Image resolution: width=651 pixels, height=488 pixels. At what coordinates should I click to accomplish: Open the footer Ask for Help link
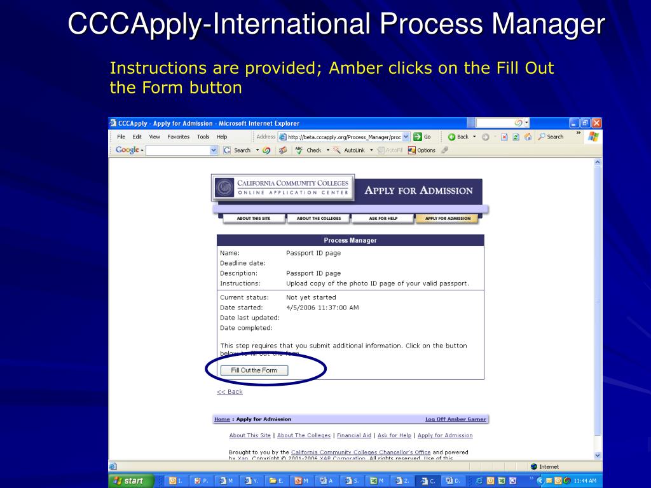(394, 435)
